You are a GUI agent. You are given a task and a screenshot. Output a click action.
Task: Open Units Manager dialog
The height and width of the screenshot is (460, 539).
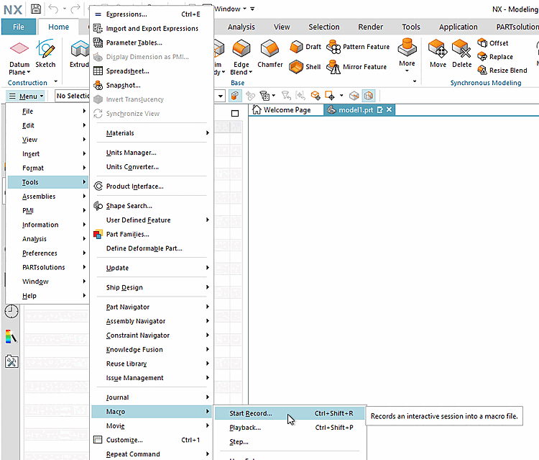(151, 153)
